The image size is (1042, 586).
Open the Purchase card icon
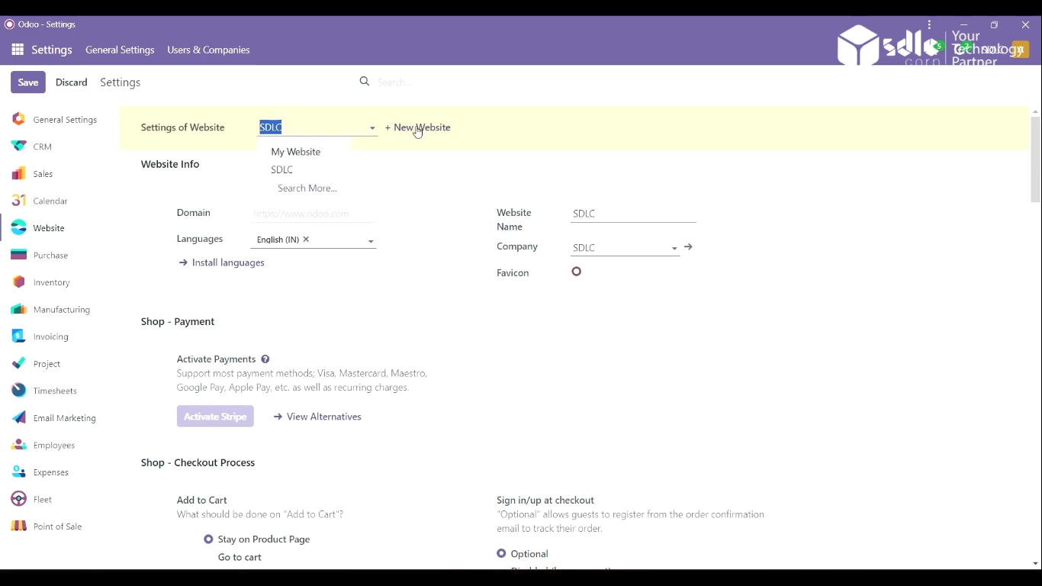[18, 255]
